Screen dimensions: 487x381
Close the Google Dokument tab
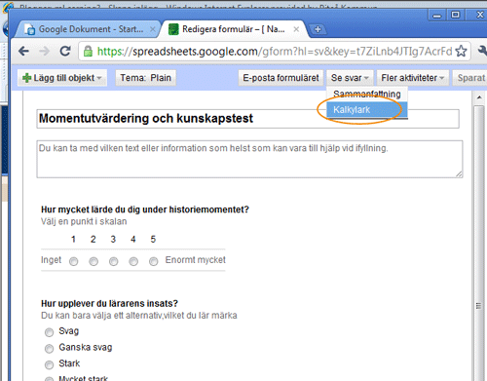tap(152, 29)
